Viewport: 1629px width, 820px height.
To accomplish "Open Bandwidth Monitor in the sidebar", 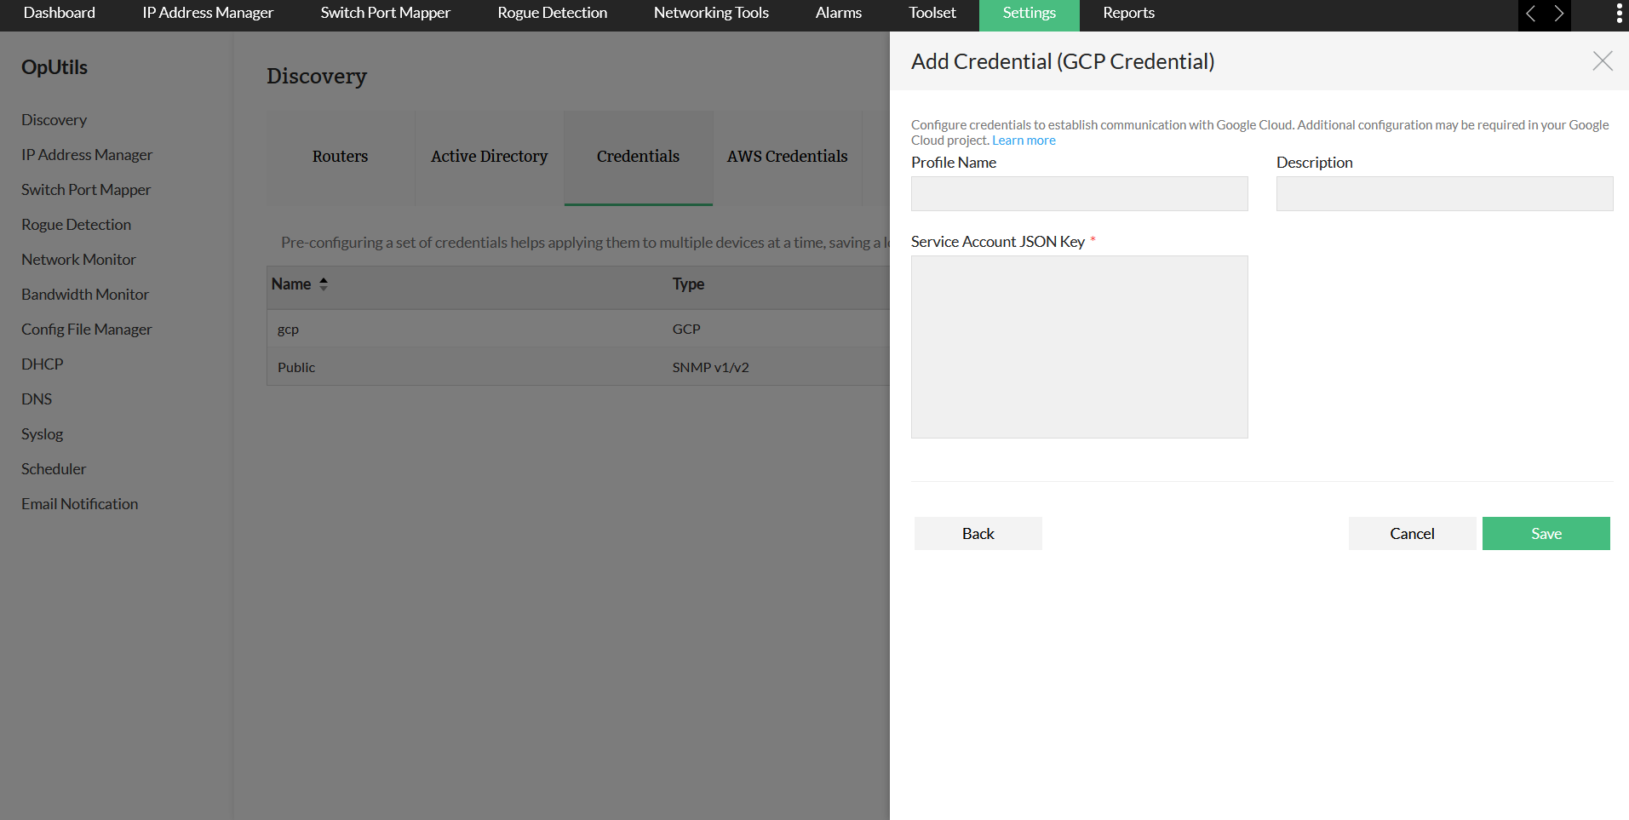I will tap(85, 295).
